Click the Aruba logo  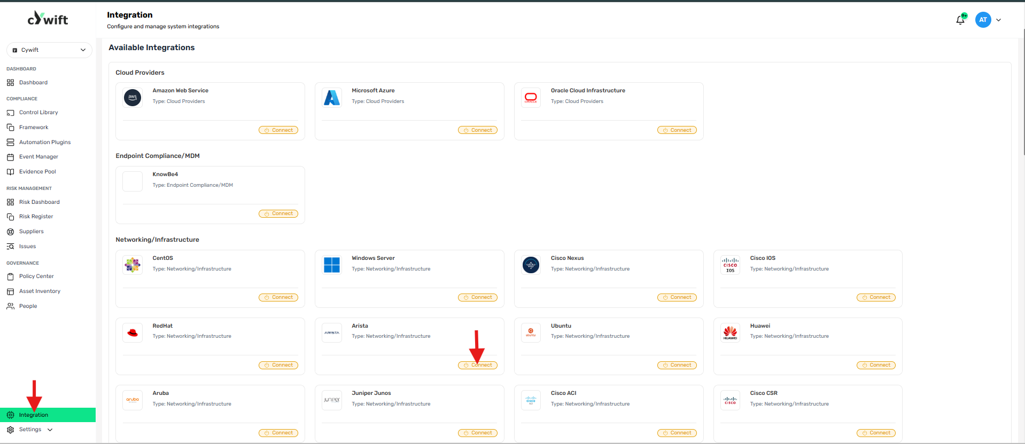[x=133, y=400]
